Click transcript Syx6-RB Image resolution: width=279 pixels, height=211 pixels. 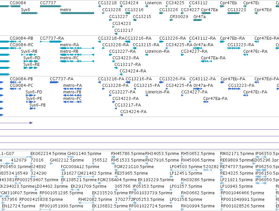coord(29,55)
